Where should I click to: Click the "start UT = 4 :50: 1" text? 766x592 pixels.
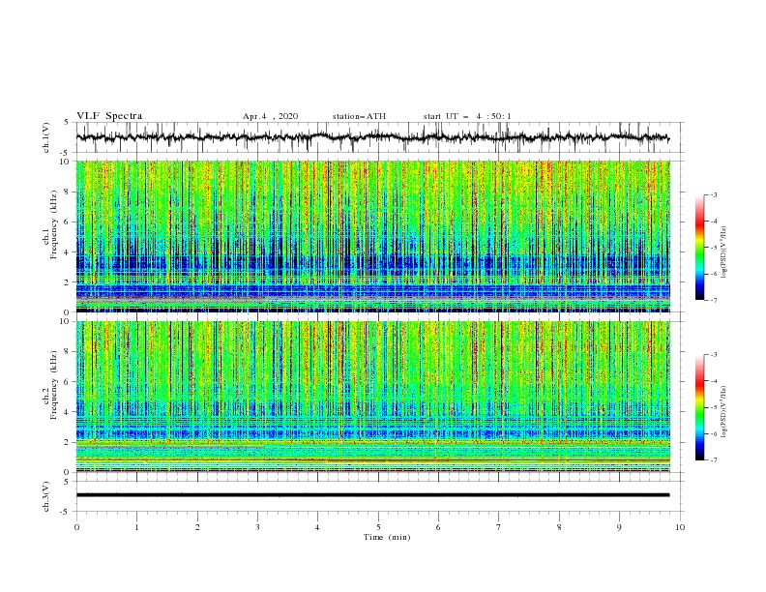tap(467, 116)
